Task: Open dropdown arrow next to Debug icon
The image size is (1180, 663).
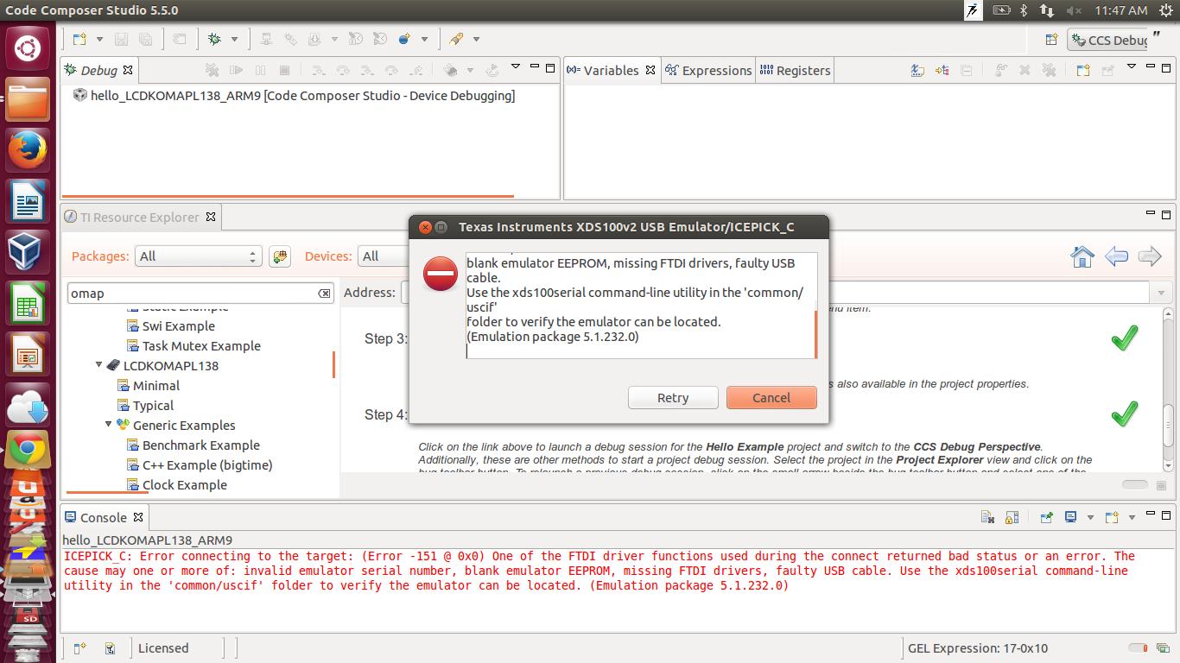Action: point(234,39)
